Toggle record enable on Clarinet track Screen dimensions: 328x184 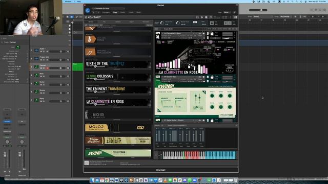[x=47, y=68]
